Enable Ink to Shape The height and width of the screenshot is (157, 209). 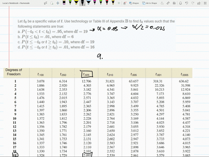[150, 3]
